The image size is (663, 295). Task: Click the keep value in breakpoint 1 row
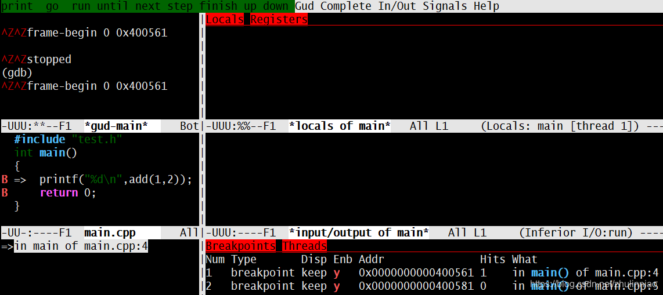(x=314, y=273)
